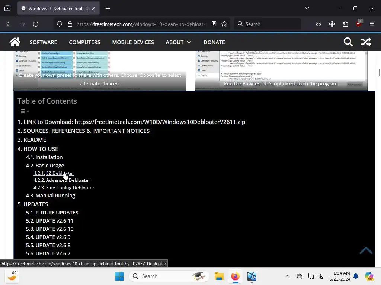Expand the list all tabs dropdown arrow
Image resolution: width=381 pixels, height=285 pixels.
point(307,8)
